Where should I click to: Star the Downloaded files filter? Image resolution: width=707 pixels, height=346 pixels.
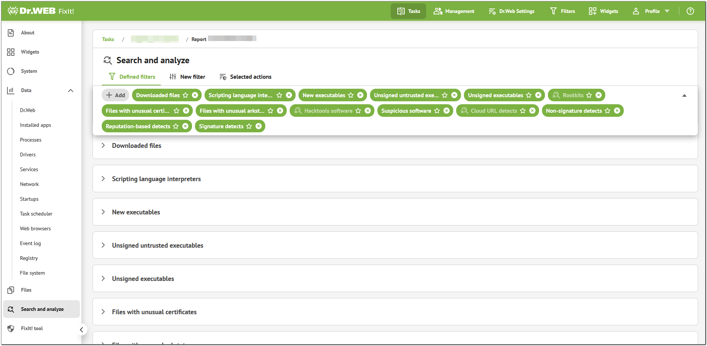pyautogui.click(x=185, y=95)
